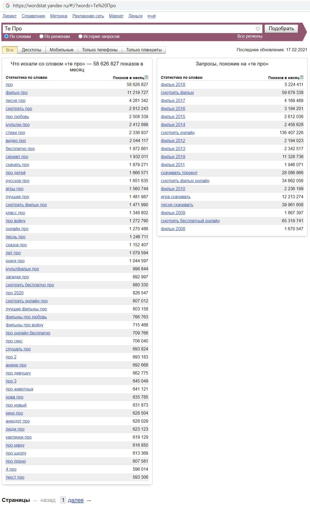Click the right arrow next to 'далее'
This screenshot has height=515, width=310.
point(89,500)
